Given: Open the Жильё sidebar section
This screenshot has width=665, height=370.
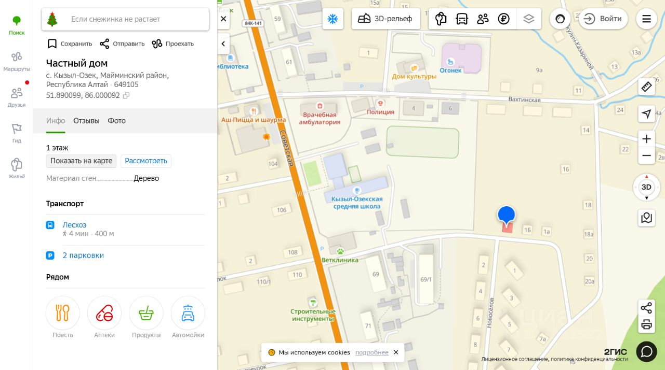Looking at the screenshot, I should tap(17, 168).
